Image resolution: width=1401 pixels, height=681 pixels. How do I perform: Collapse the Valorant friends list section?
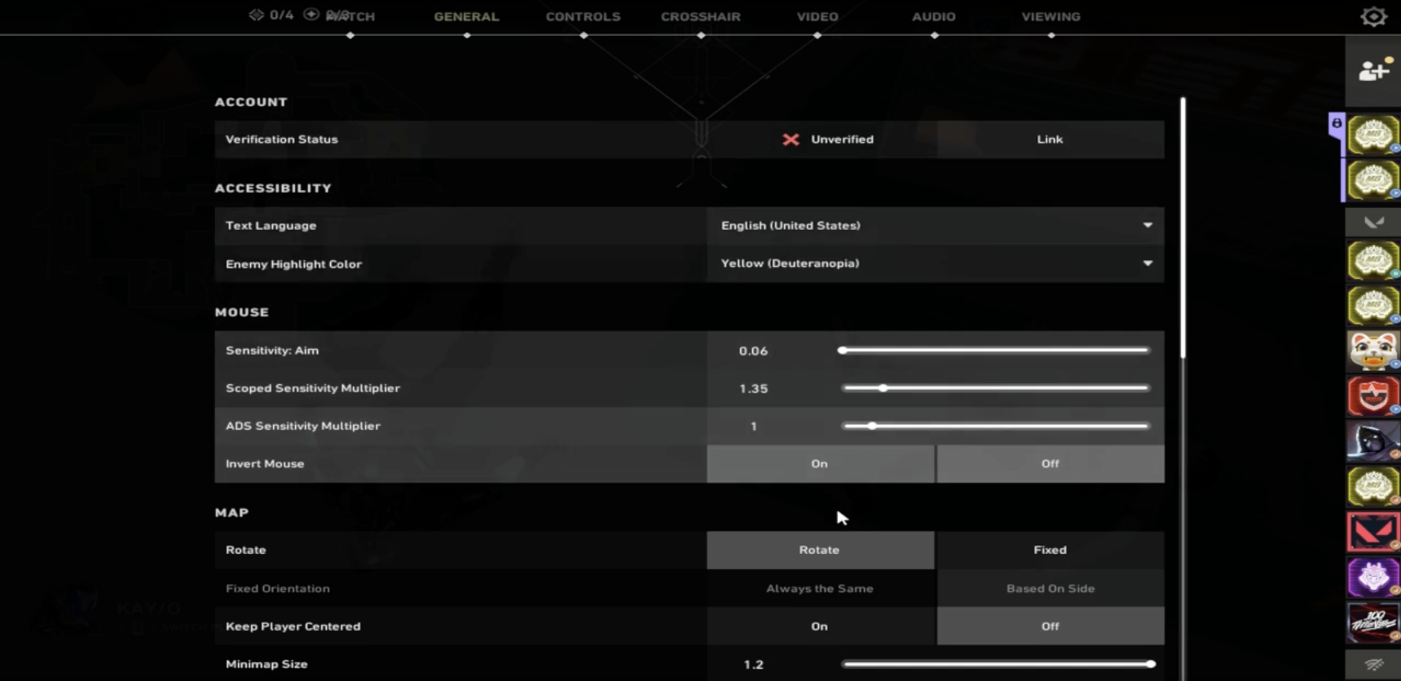click(x=1373, y=222)
